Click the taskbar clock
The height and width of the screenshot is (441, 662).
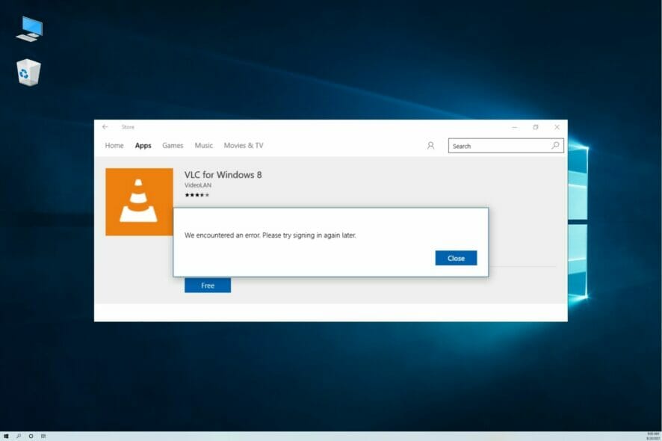coord(653,436)
